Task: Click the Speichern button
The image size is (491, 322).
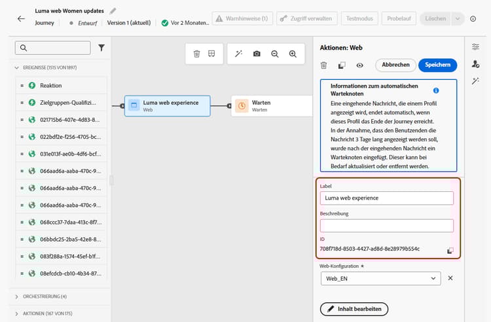Action: [x=438, y=65]
